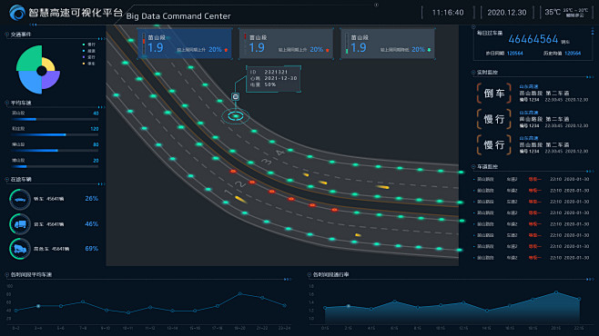Click the yellow legend dot in pie legend
This screenshot has width=599, height=336.
pos(84,64)
